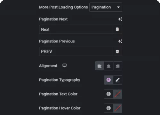Click the Pagination Typography label
160x115 pixels.
click(60, 80)
